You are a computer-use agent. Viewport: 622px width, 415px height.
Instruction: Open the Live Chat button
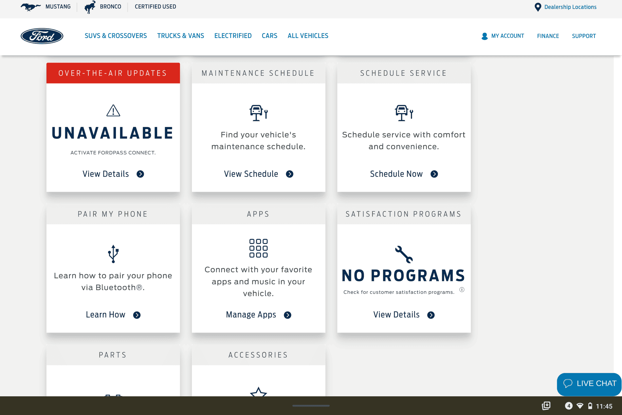coord(589,384)
